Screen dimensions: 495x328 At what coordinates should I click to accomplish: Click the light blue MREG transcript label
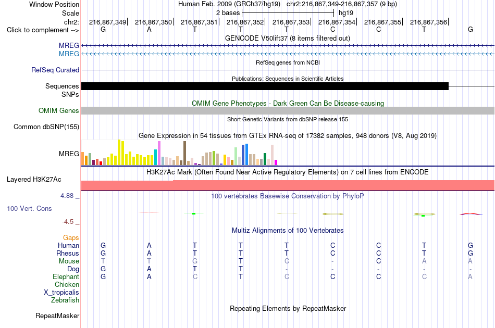(x=69, y=54)
